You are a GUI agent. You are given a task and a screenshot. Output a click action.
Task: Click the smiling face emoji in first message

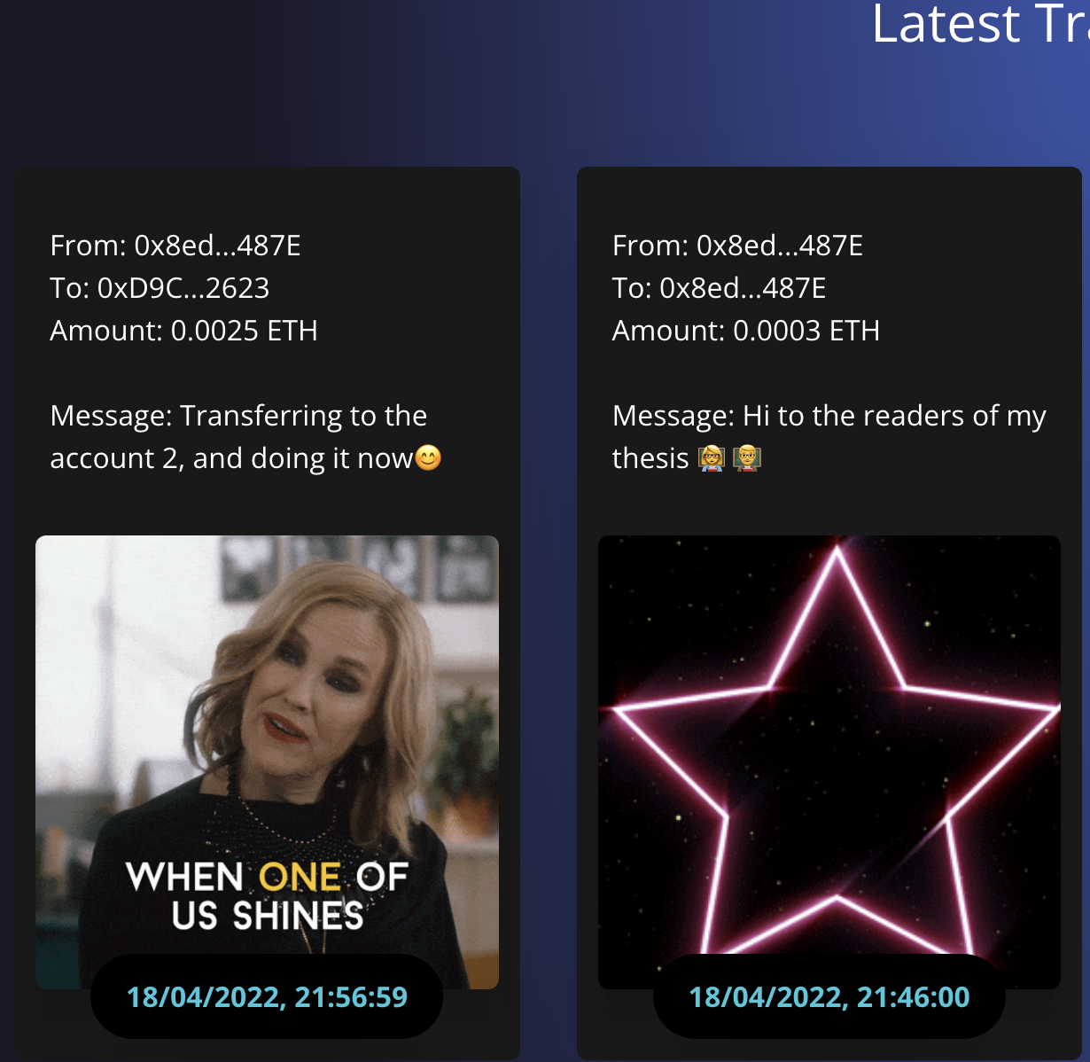(428, 457)
